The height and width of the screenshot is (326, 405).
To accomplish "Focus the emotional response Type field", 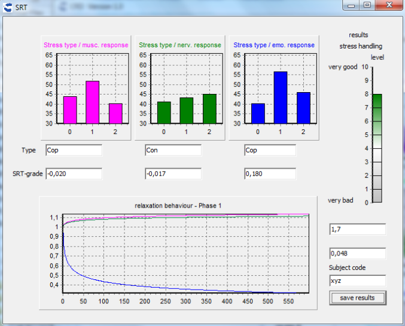I will click(x=270, y=150).
